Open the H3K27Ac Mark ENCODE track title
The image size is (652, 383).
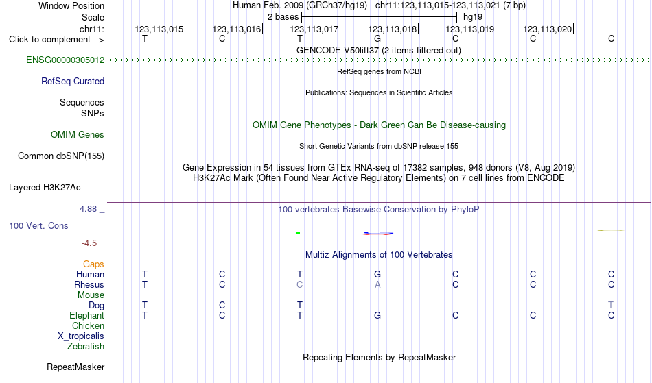click(379, 178)
